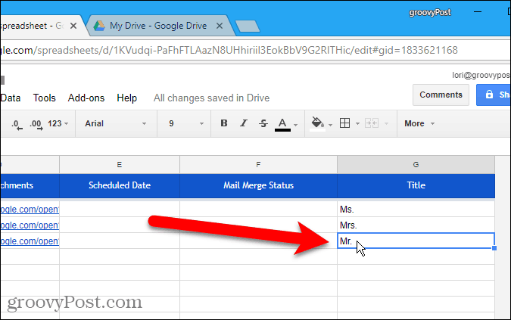This screenshot has width=511, height=320.
Task: Open 123 number format dropdown
Action: [x=58, y=123]
